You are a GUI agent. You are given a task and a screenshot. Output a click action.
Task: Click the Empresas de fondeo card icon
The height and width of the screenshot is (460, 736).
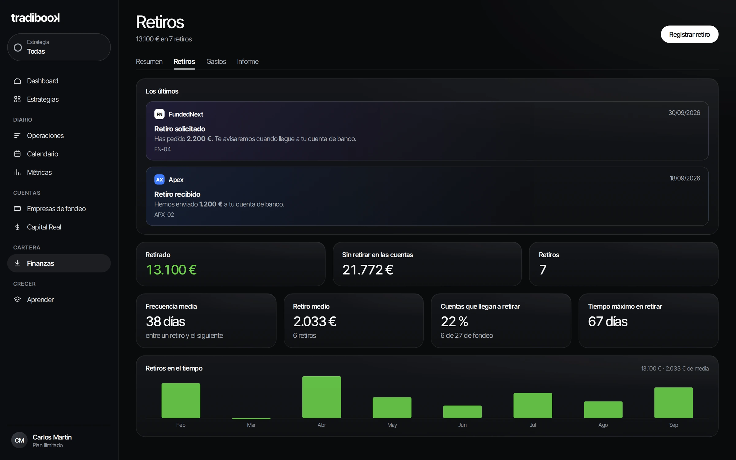(17, 209)
